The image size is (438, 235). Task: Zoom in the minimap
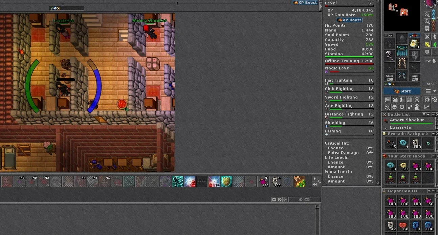pyautogui.click(x=427, y=21)
